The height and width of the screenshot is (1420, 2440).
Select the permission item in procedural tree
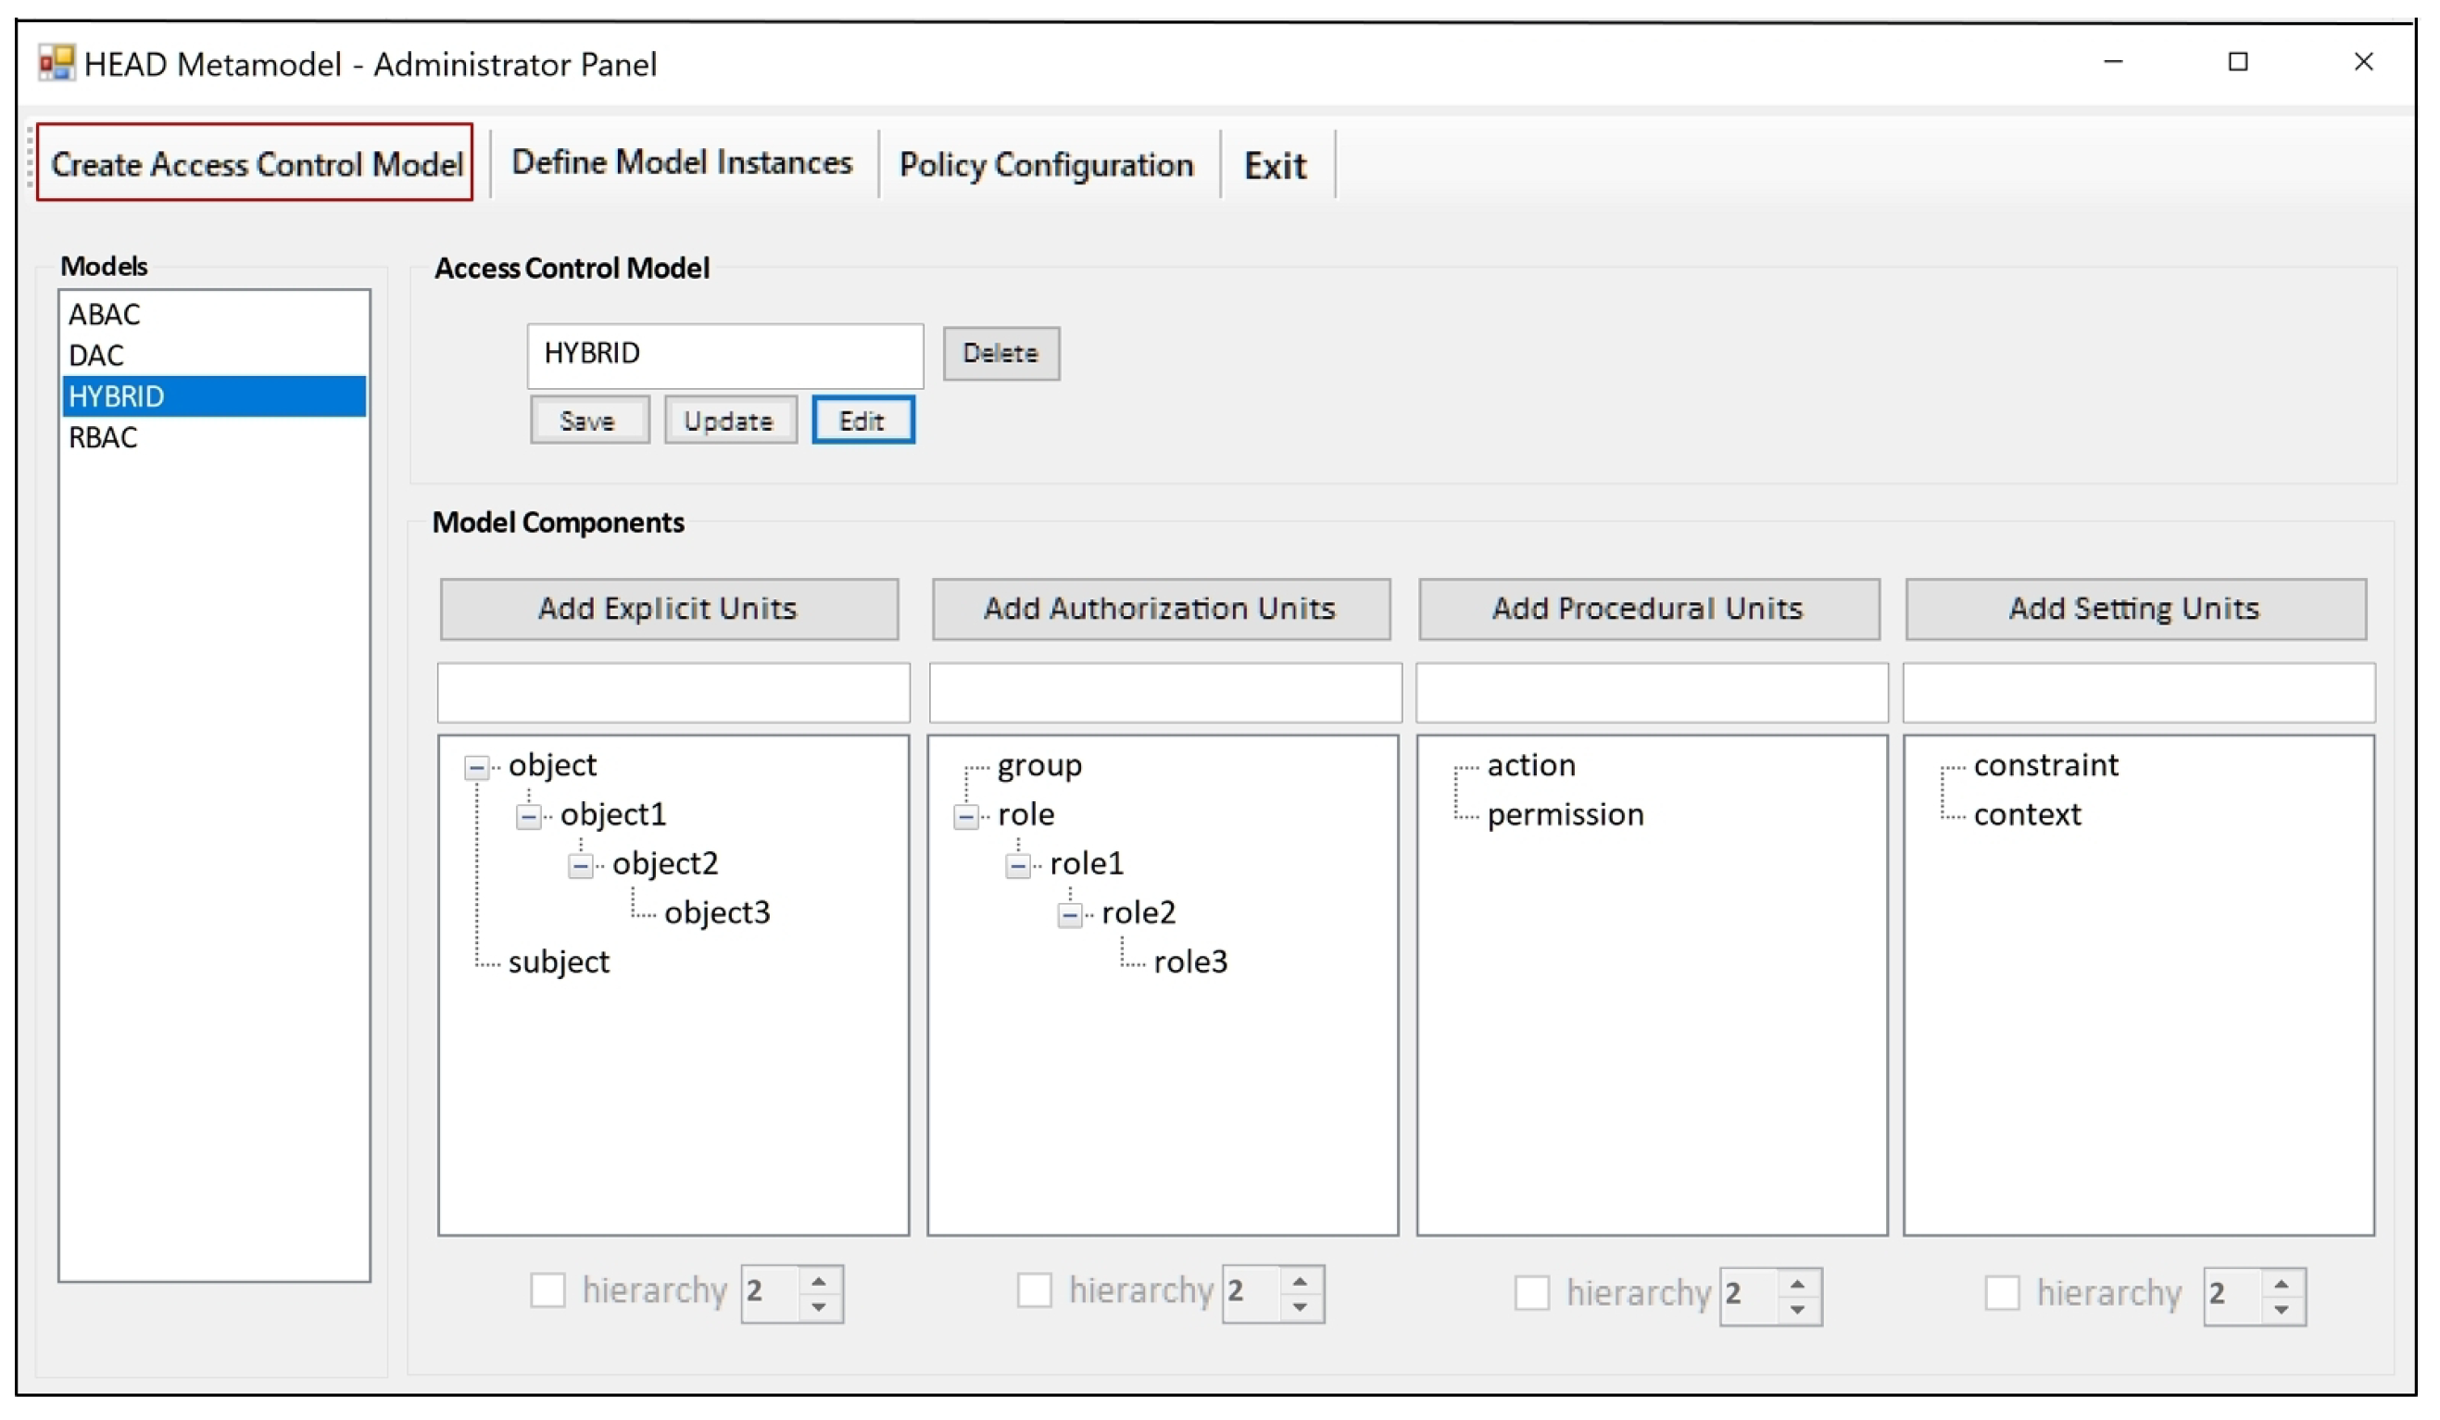[x=1565, y=815]
